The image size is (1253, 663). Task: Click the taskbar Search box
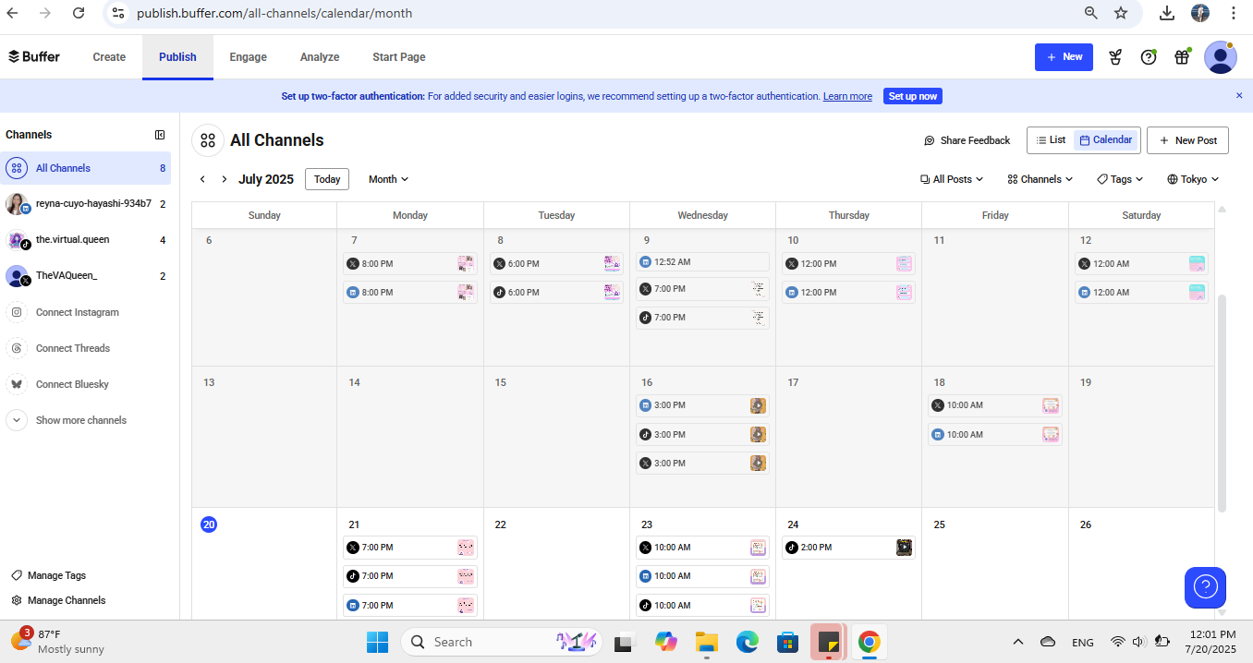[502, 642]
